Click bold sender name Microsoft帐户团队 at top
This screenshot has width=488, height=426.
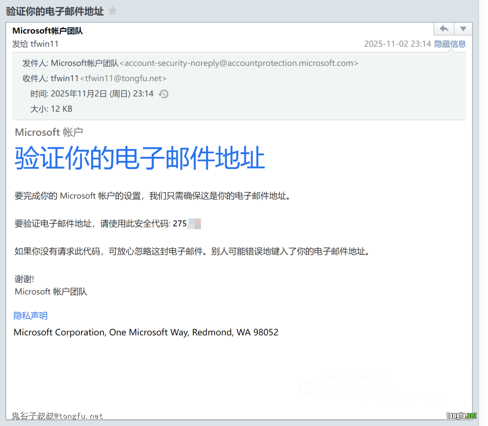(x=48, y=31)
